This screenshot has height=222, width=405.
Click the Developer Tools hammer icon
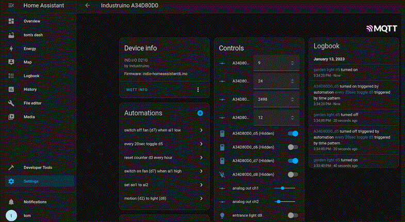tap(11, 168)
